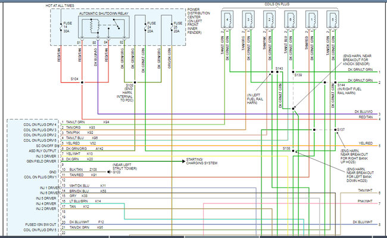Select the "RED/TAN" wire label at right edge
This screenshot has height=238, width=387.
click(x=366, y=117)
